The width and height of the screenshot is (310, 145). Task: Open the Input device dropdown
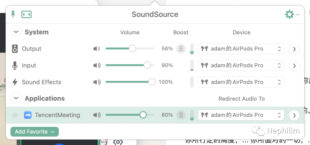pos(241,66)
